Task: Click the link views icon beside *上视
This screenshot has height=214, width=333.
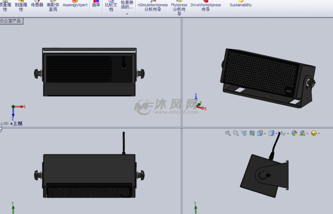Action: point(6,123)
